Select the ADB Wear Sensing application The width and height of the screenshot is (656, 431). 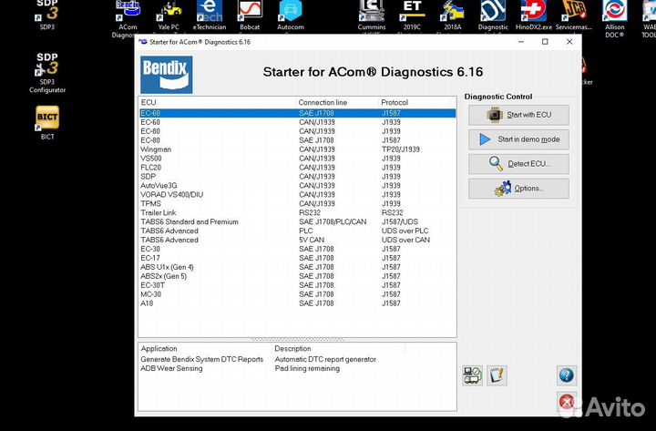(x=172, y=369)
